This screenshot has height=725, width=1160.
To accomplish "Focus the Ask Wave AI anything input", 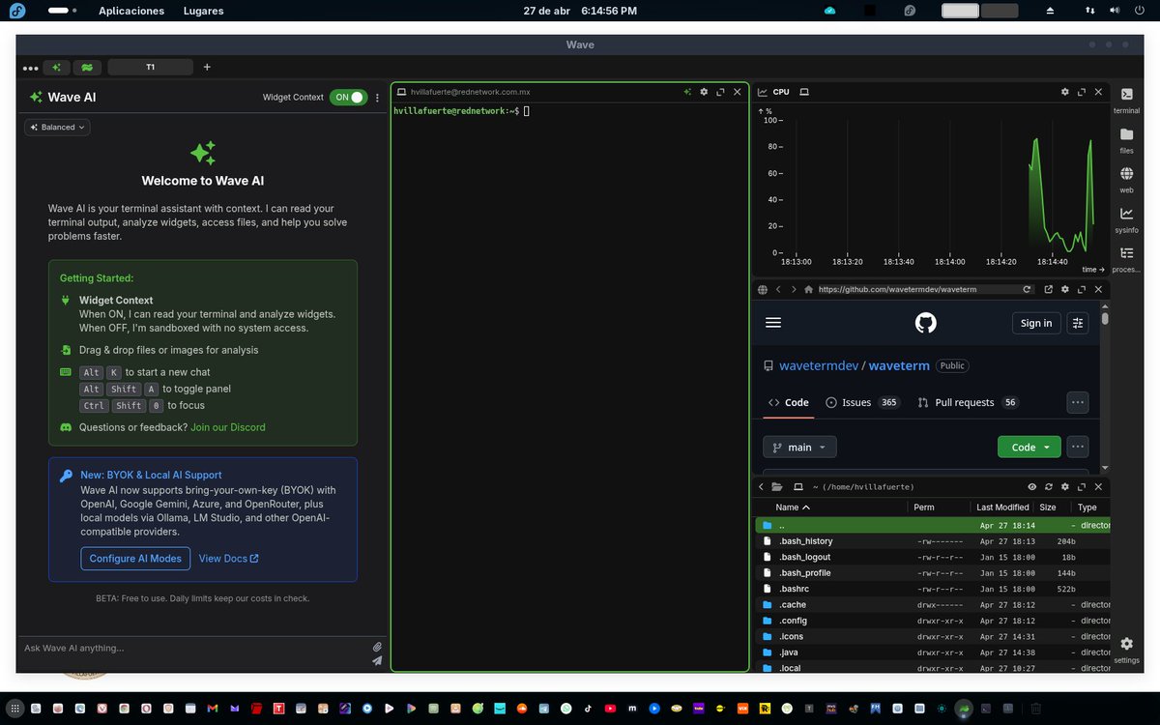I will (193, 649).
